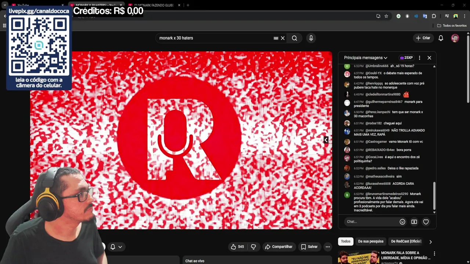470x264 pixels.
Task: Start voice search with the microphone icon
Action: point(311,38)
